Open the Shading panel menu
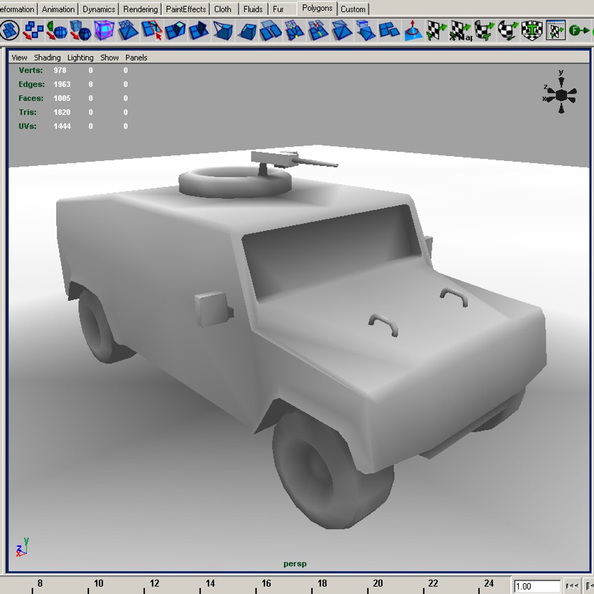Viewport: 594px width, 594px height. tap(47, 58)
